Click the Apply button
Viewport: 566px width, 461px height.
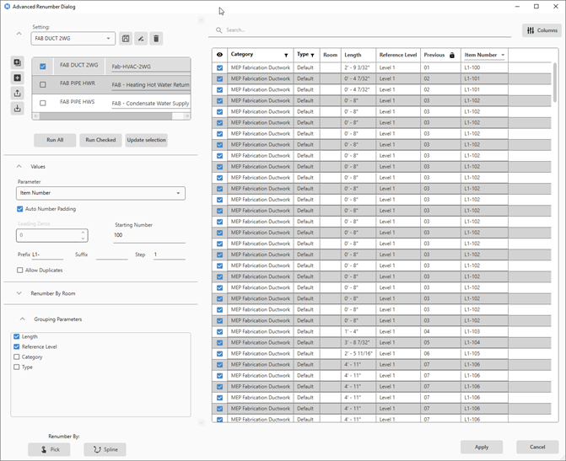coord(482,447)
